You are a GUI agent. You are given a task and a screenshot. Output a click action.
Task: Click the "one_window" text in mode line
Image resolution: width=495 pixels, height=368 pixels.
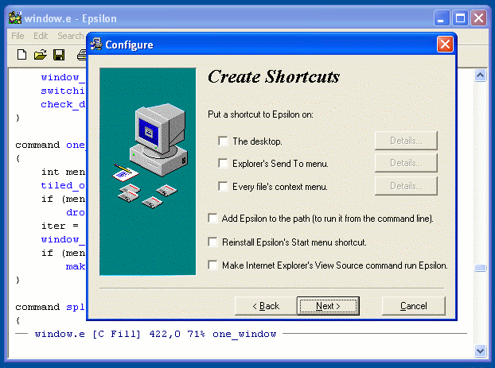coord(244,334)
